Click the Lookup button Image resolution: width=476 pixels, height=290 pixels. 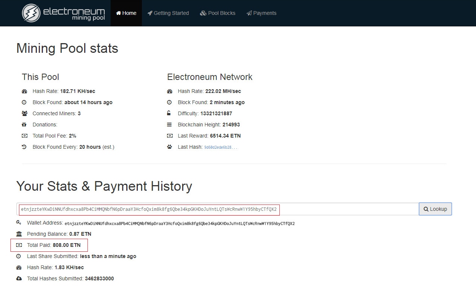tap(435, 209)
